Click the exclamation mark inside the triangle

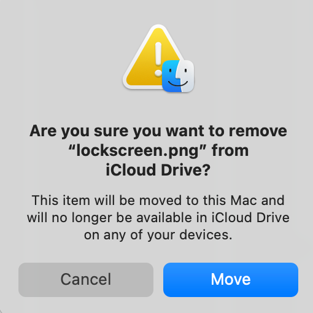coord(158,60)
